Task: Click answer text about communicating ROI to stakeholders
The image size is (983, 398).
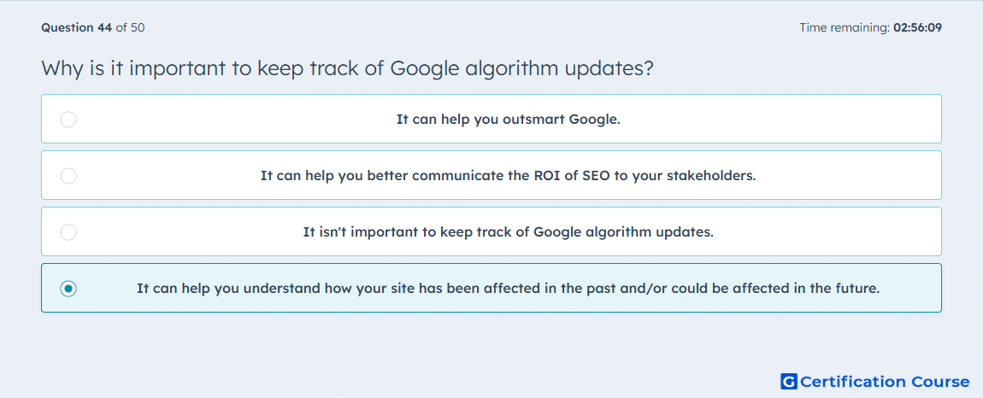Action: [x=508, y=175]
